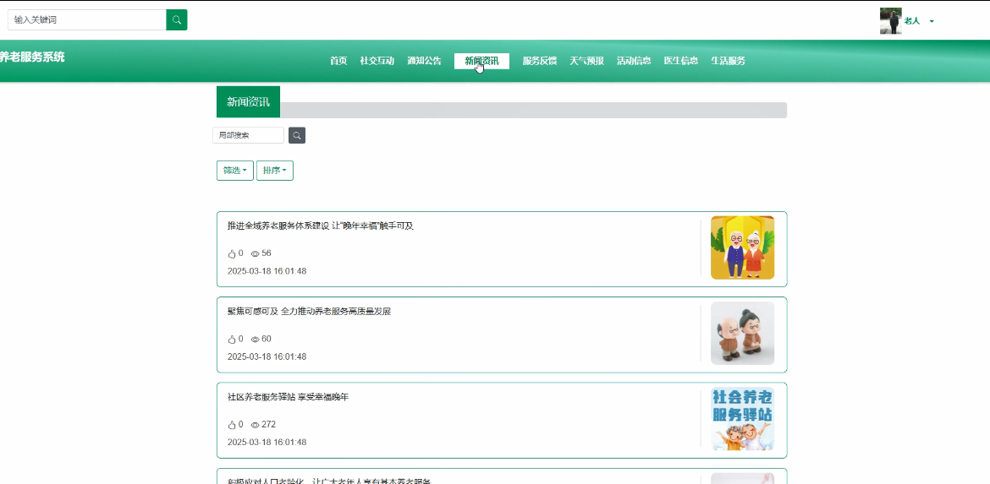Click the clay elderly couple figurine thumbnail
Viewport: 990px width, 484px height.
743,334
